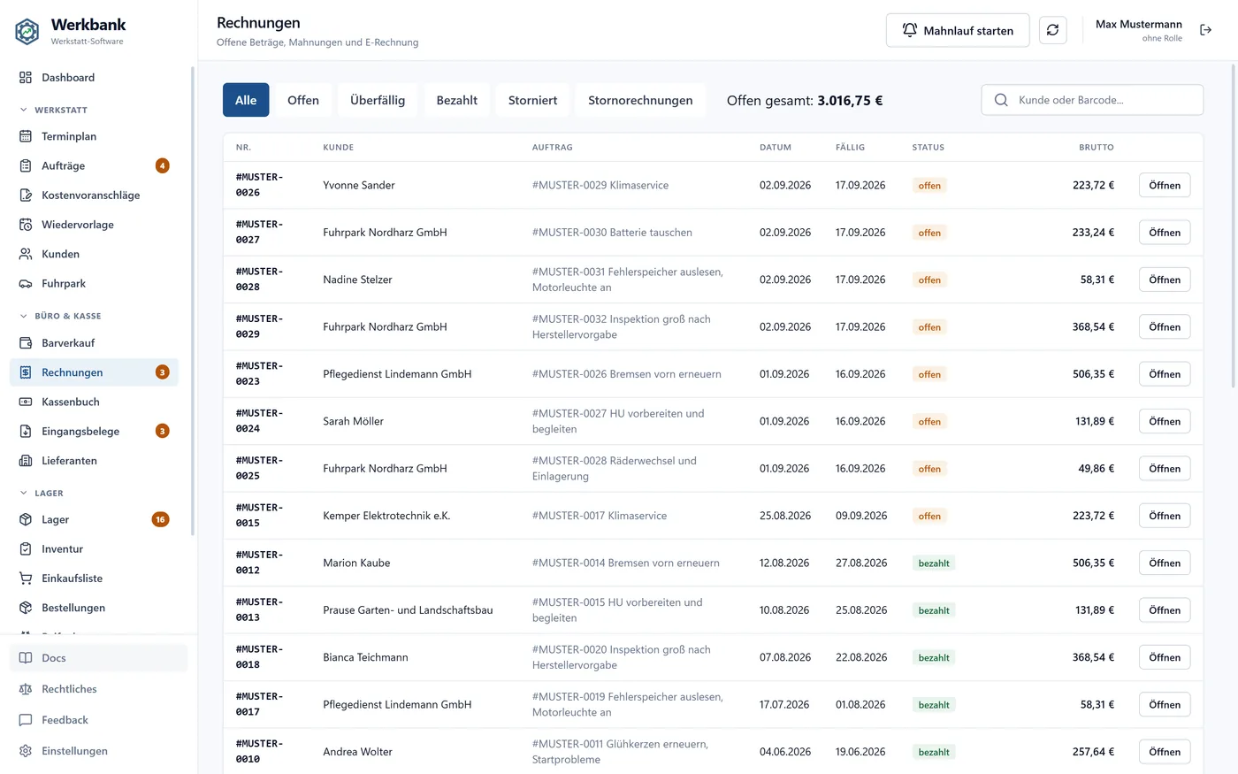The height and width of the screenshot is (774, 1238).
Task: Filter by Storniert invoices
Action: coord(533,100)
